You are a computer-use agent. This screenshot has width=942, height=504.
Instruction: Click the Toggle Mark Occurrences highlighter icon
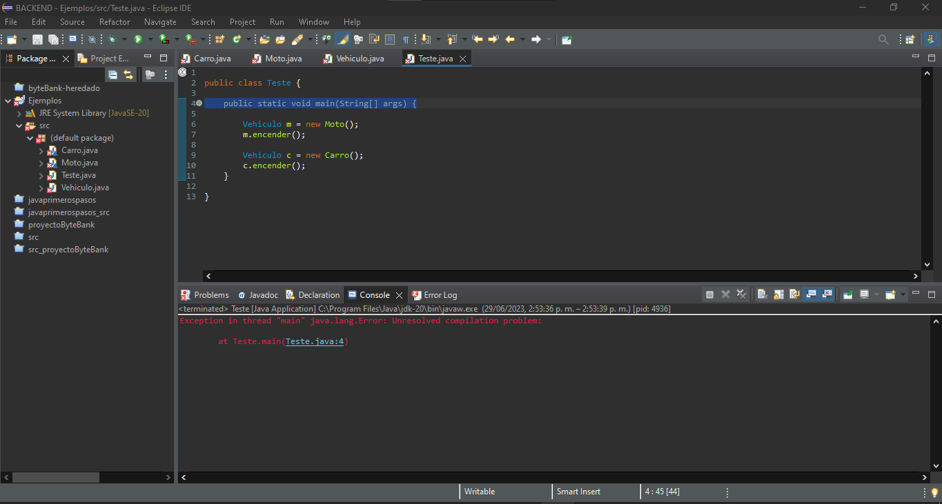click(x=342, y=39)
